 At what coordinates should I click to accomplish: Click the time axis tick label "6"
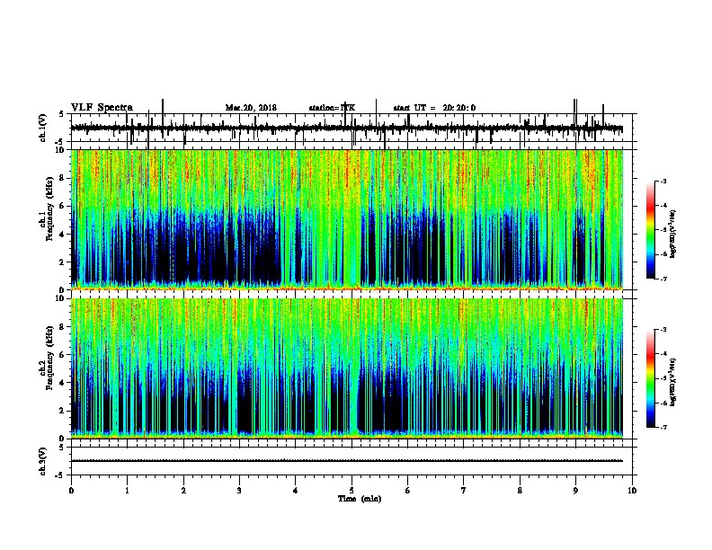point(408,491)
